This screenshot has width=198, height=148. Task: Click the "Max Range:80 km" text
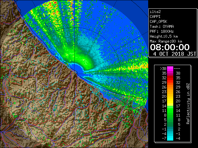[166, 41]
